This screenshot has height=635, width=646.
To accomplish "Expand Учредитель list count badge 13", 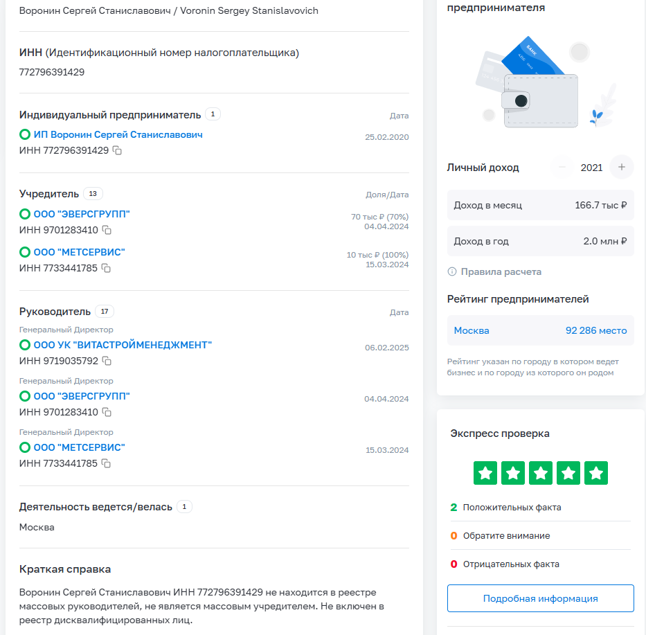I will pyautogui.click(x=93, y=194).
